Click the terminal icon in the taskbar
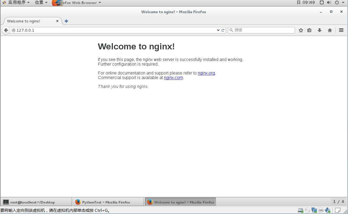348x214 pixels. tap(6, 202)
